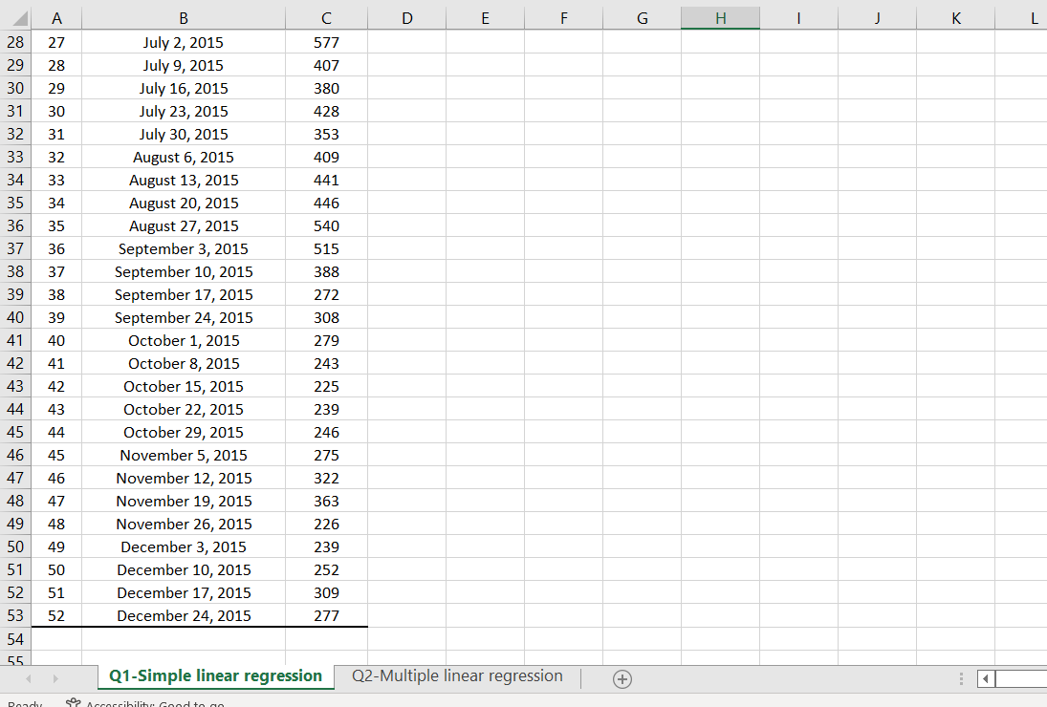Viewport: 1047px width, 707px height.
Task: Click the left sheet navigation arrow
Action: [28, 678]
